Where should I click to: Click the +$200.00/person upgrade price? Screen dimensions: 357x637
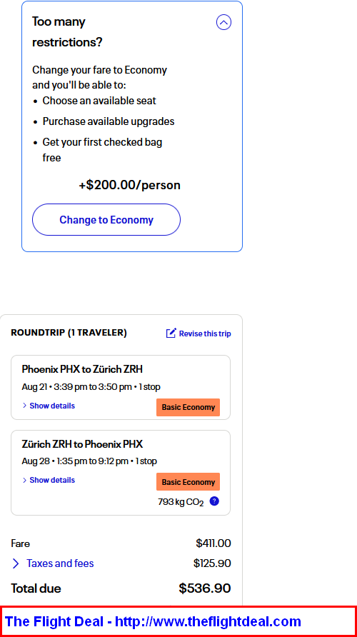(129, 185)
